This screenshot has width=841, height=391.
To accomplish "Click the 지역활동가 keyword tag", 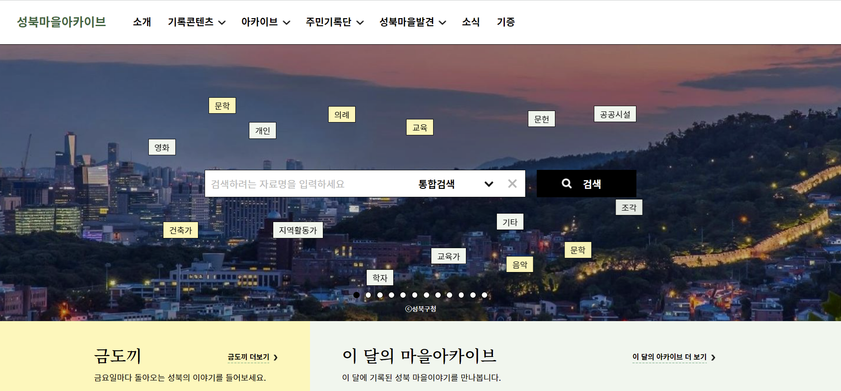I will click(298, 230).
